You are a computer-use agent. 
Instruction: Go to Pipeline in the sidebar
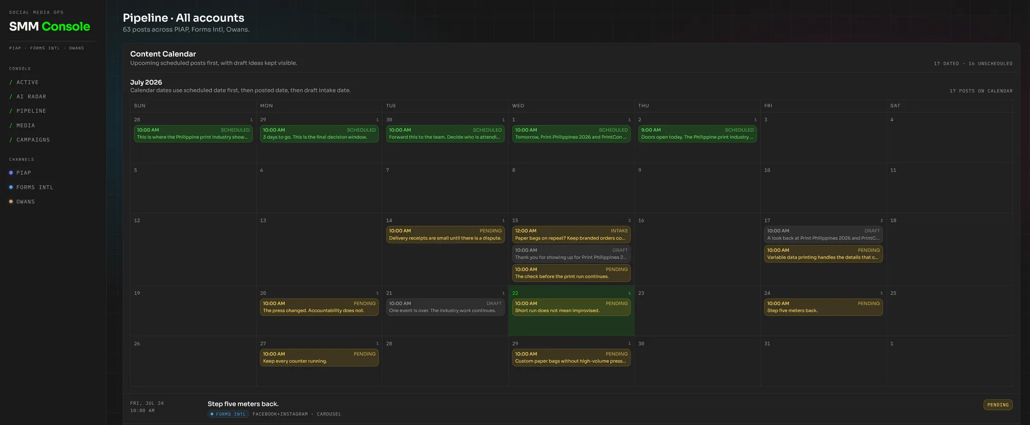pos(28,111)
